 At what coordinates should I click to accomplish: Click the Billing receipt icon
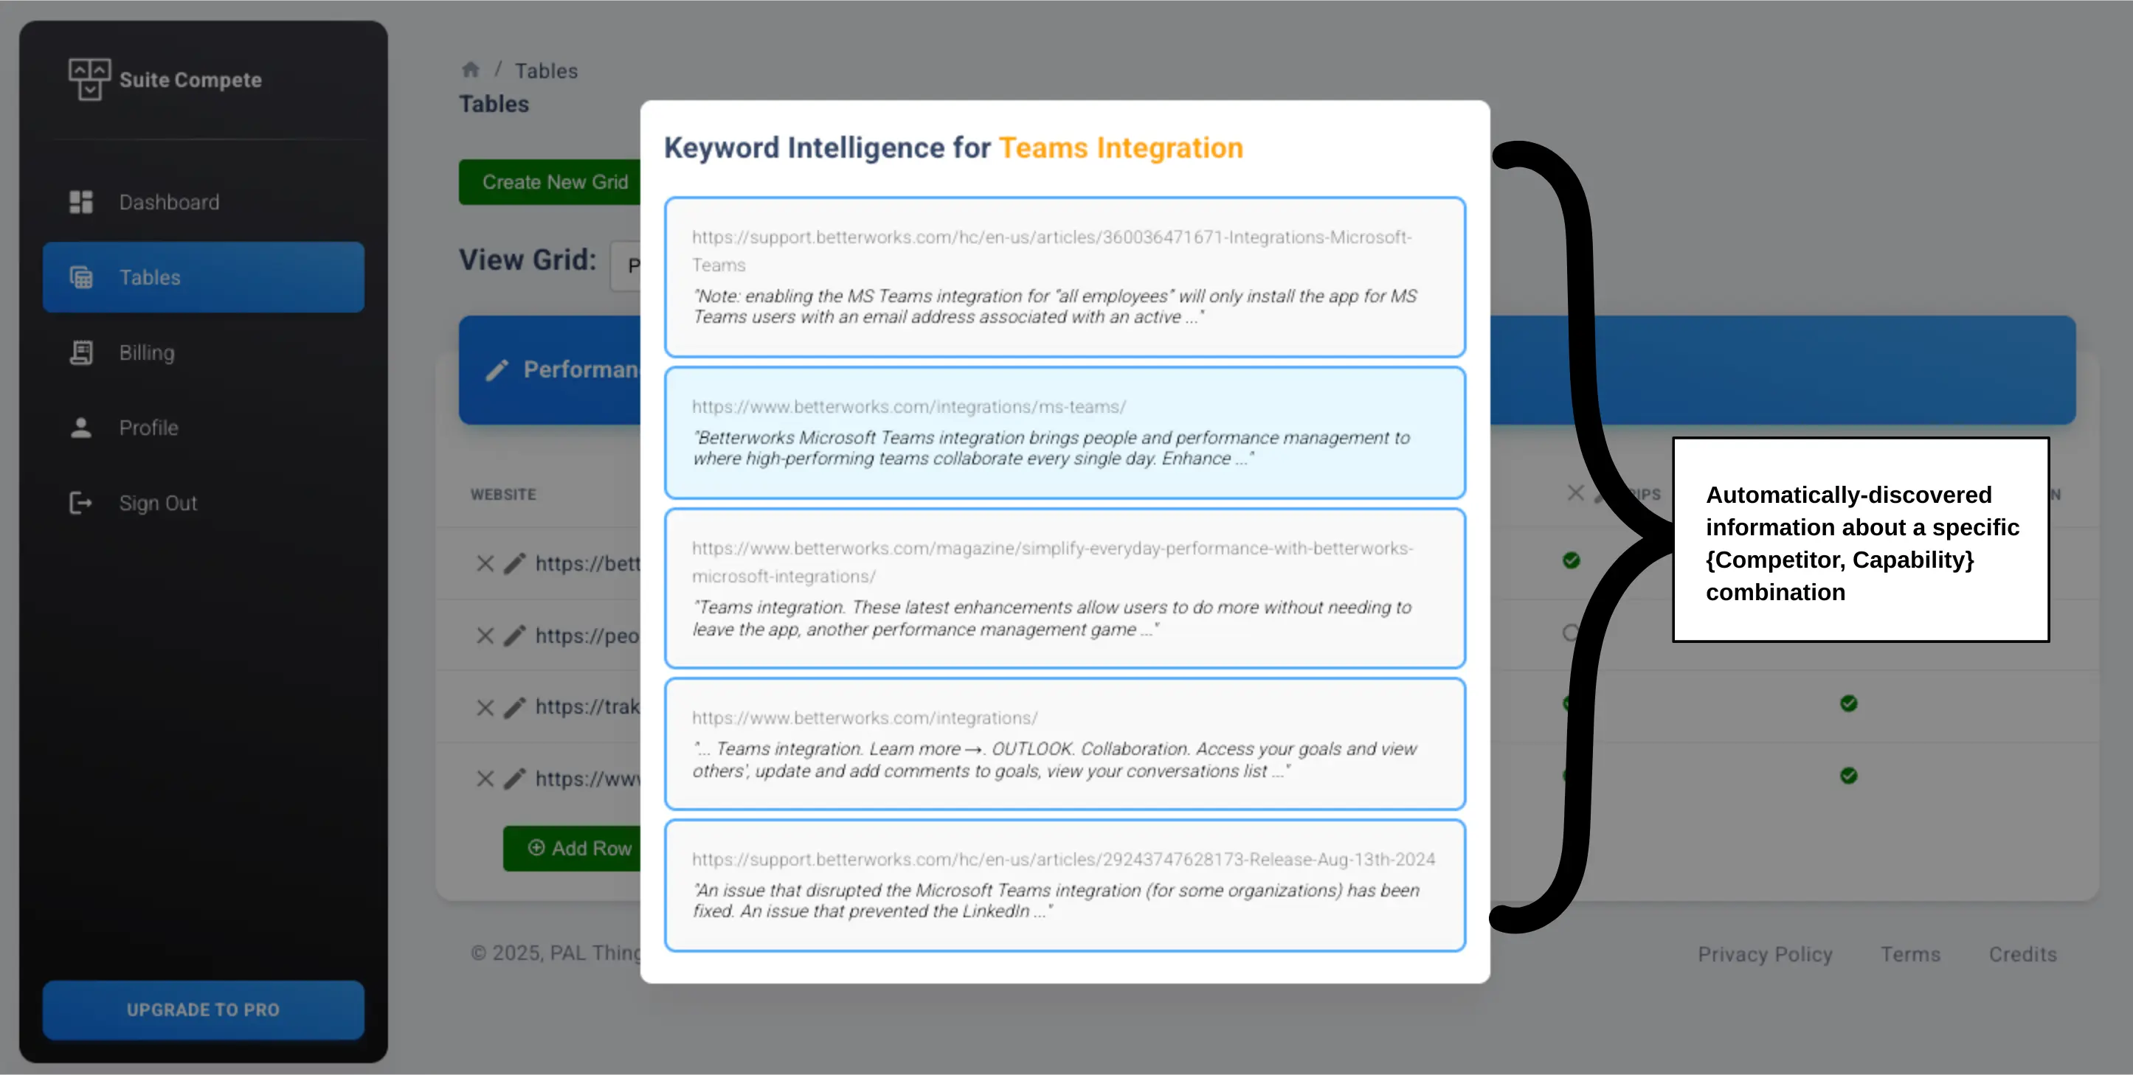click(81, 352)
